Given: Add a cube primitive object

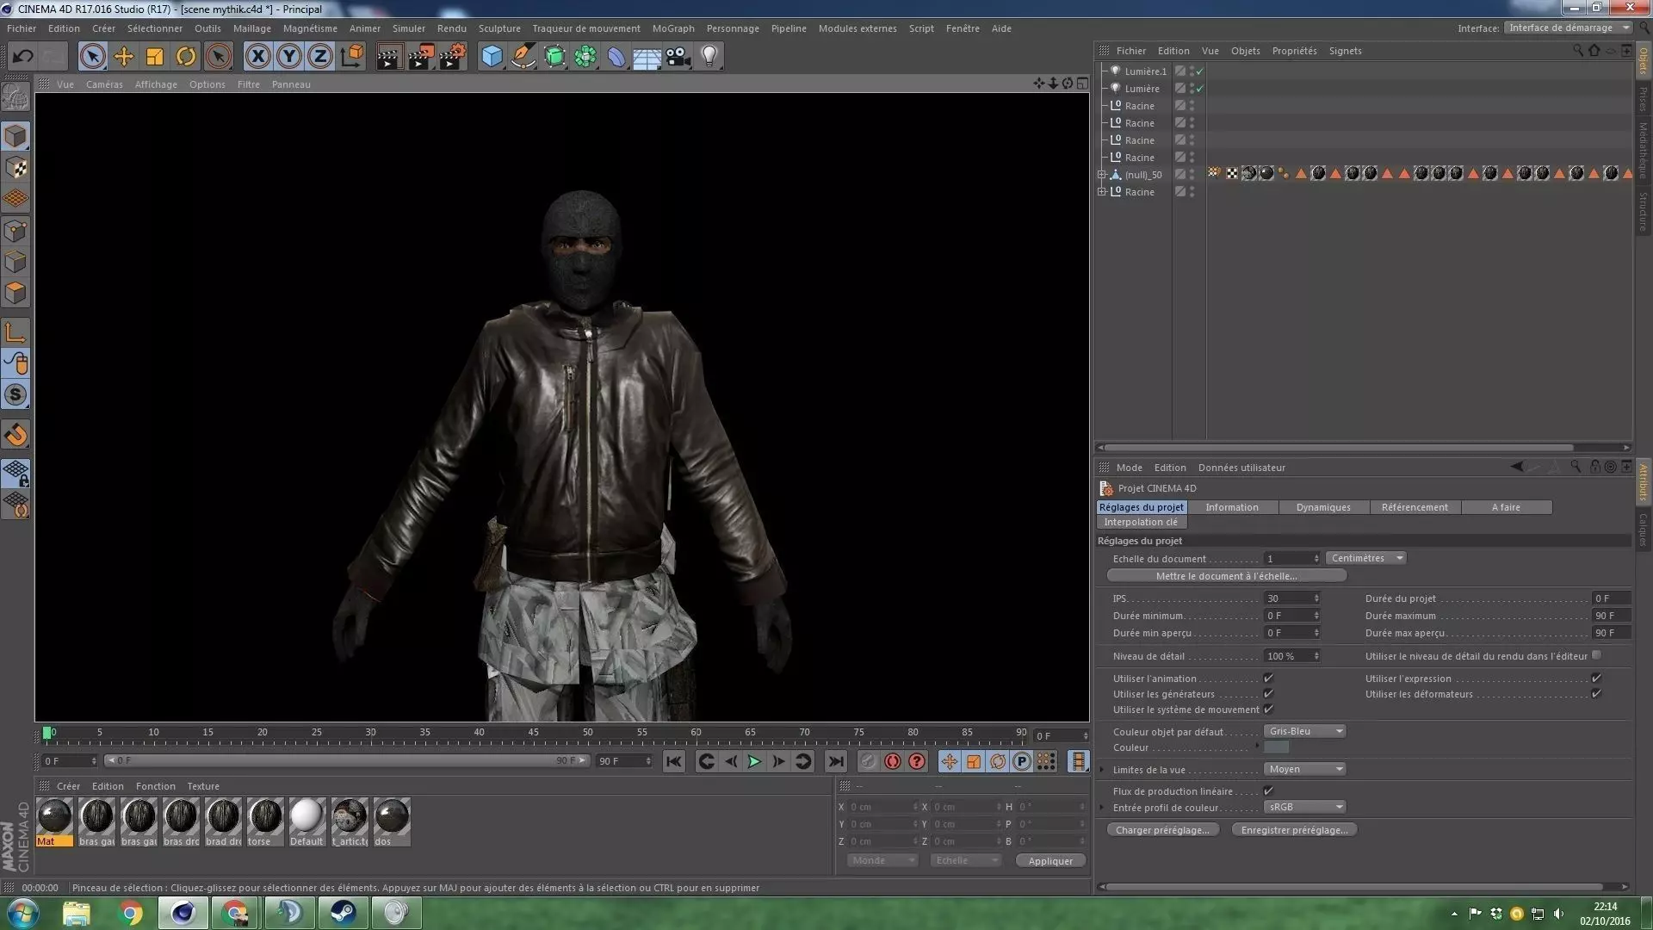Looking at the screenshot, I should coord(492,57).
